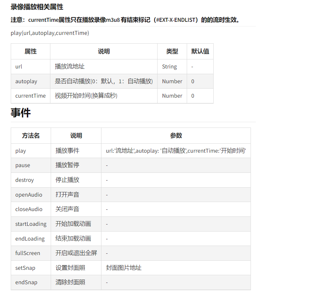The height and width of the screenshot is (301, 309).
Task: Select the destroy method name
Action: coord(24,180)
